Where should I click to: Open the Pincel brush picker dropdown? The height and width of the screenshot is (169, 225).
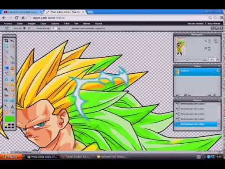click(29, 28)
